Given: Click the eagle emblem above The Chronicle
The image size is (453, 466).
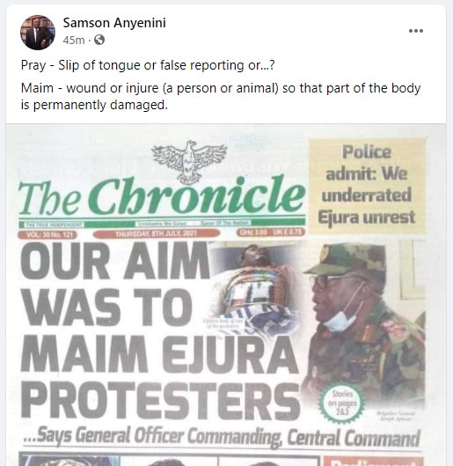Looking at the screenshot, I should (x=189, y=162).
